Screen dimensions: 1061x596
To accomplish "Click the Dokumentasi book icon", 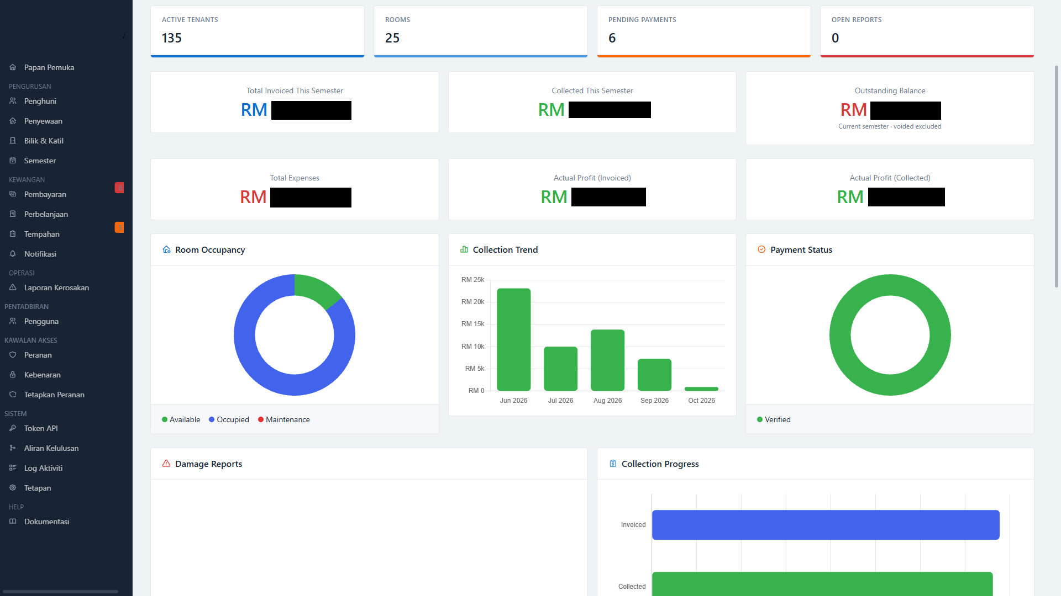I will [x=13, y=521].
